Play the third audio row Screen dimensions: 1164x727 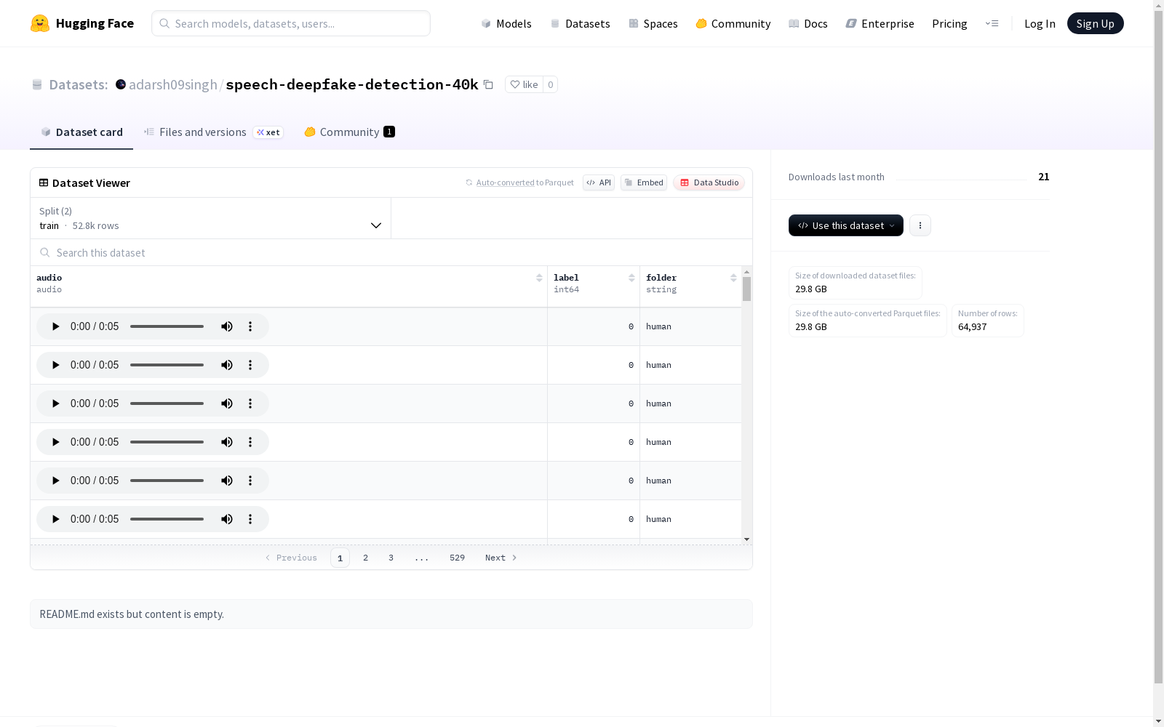click(55, 403)
